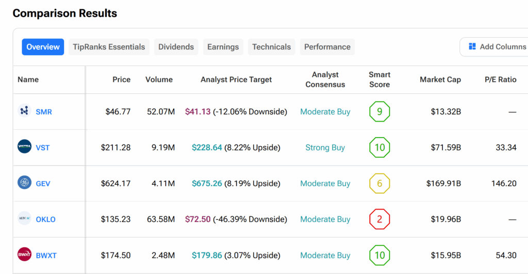Click BWXT price $174.50
The image size is (528, 274).
[x=115, y=255]
